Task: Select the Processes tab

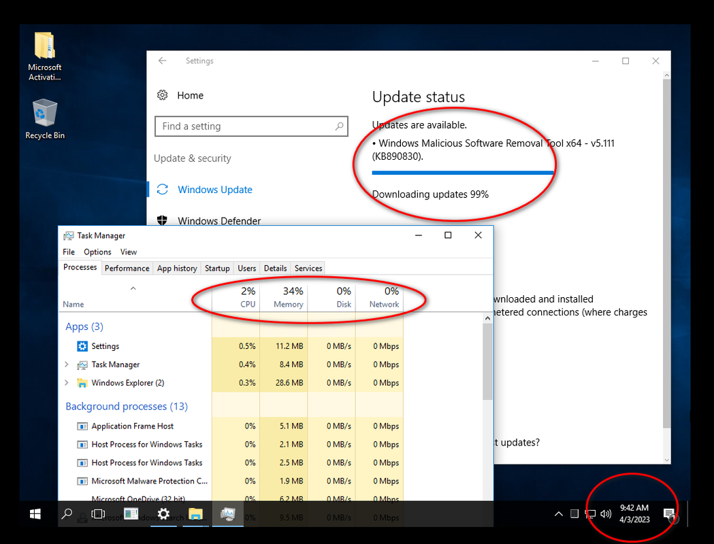Action: (x=80, y=267)
